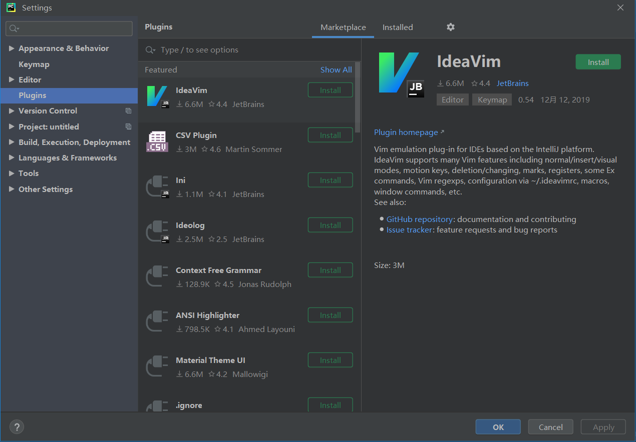Expand the Appearance & Behavior section

coord(12,48)
